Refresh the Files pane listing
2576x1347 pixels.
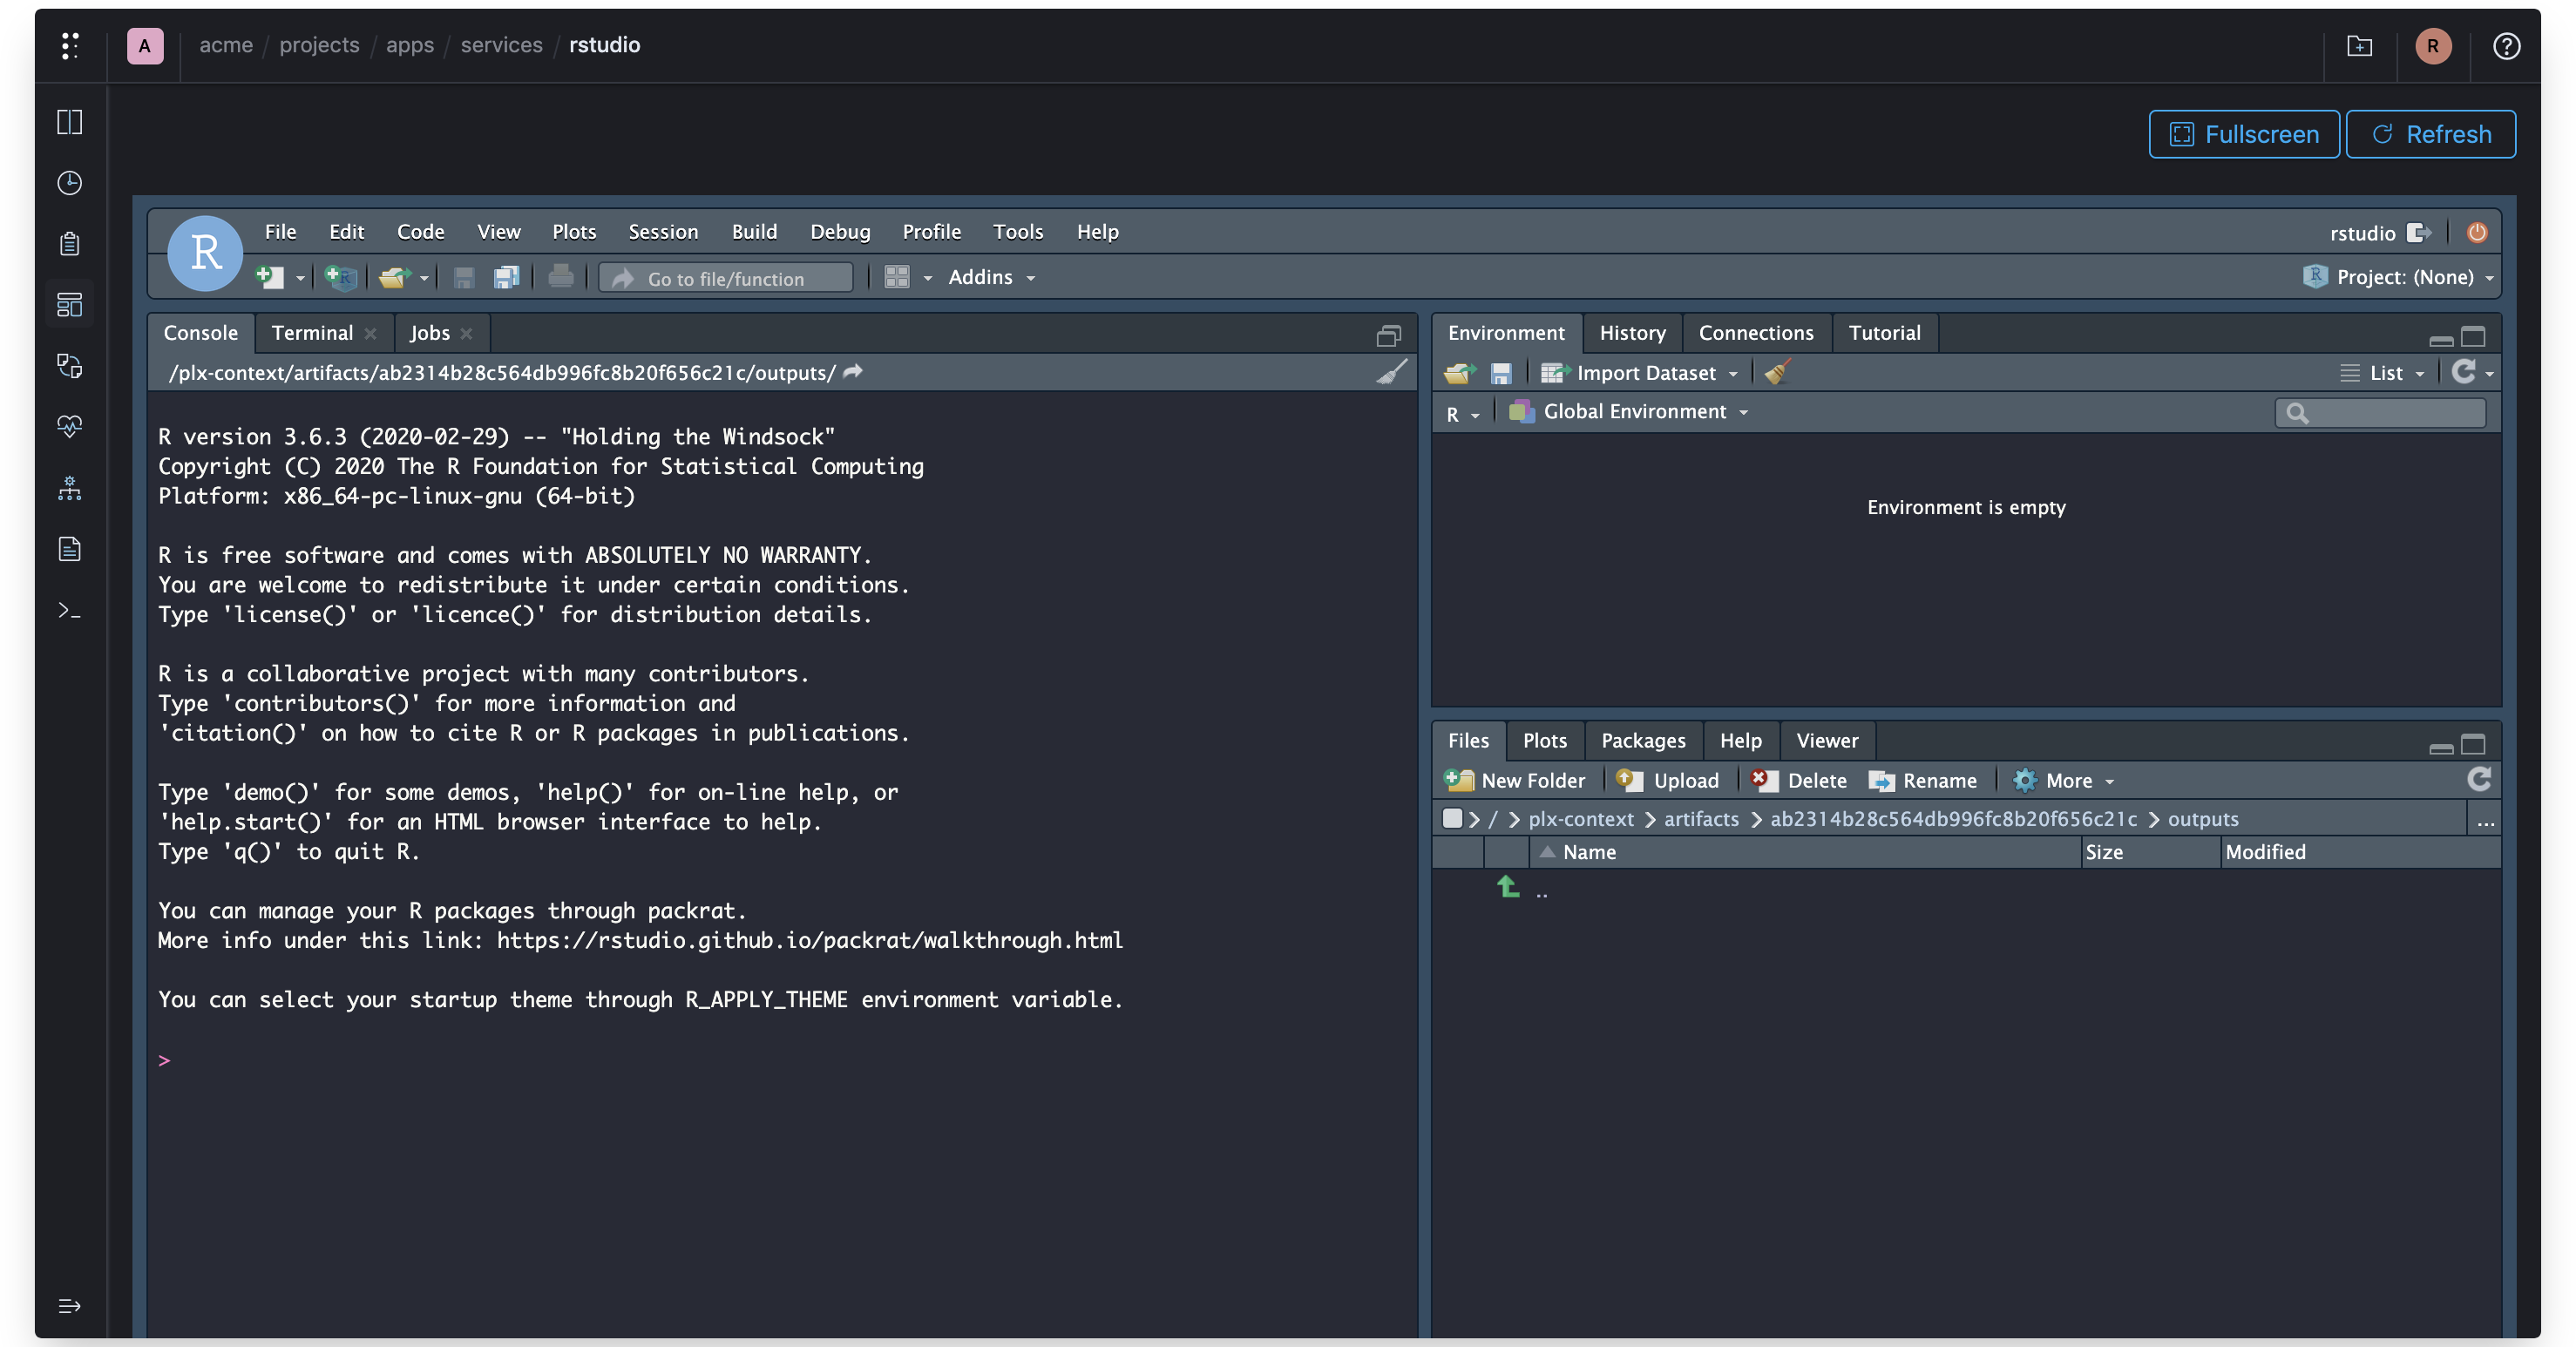pyautogui.click(x=2478, y=779)
